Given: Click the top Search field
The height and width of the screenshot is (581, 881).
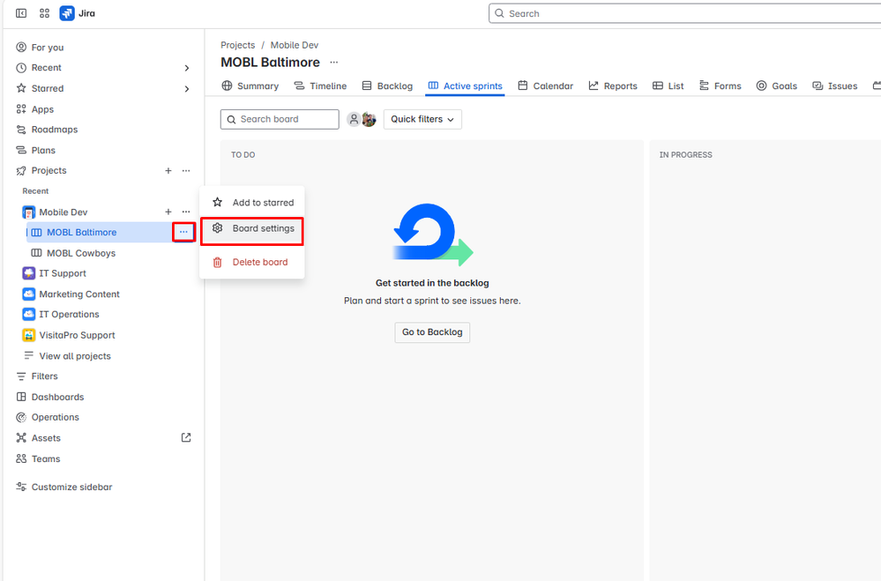Looking at the screenshot, I should 684,13.
